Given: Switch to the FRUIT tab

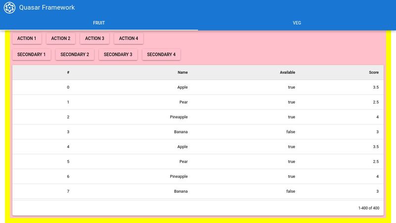Looking at the screenshot, I should [x=99, y=23].
